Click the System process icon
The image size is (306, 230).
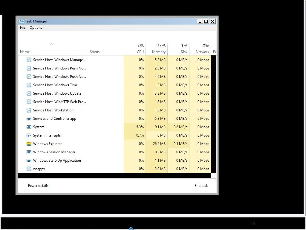tap(29, 127)
